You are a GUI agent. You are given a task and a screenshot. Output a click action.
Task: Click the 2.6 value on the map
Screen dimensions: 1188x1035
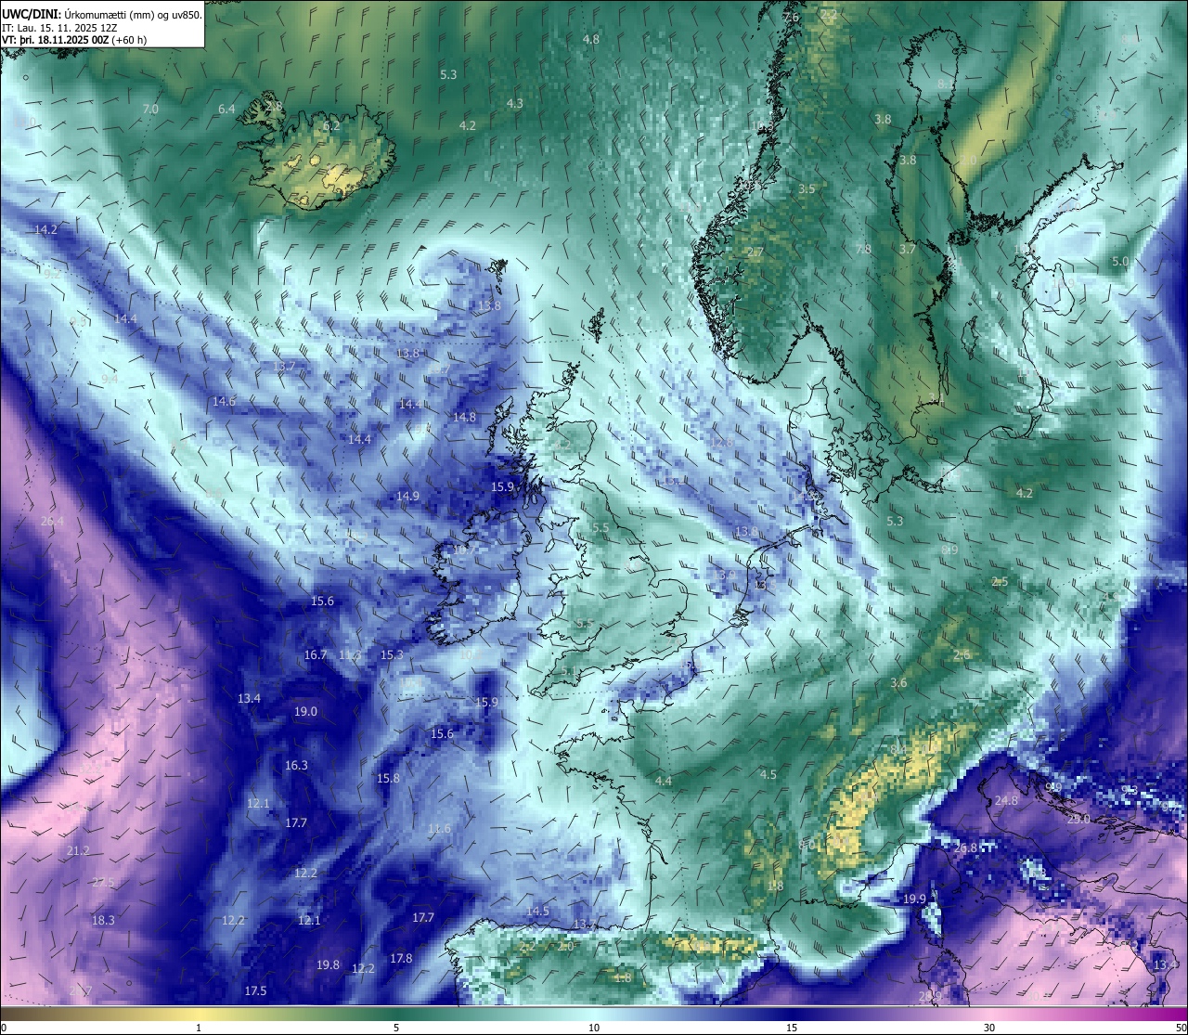click(x=962, y=655)
